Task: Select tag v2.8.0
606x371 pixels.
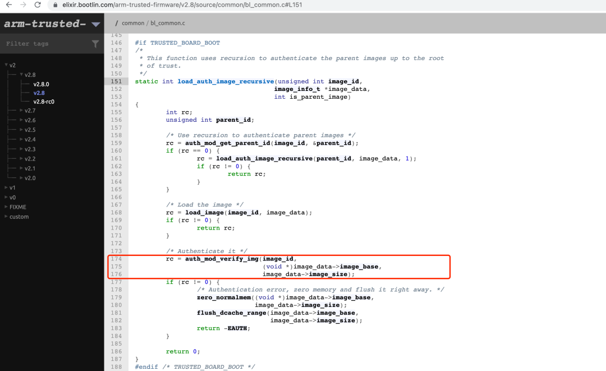Action: point(41,84)
